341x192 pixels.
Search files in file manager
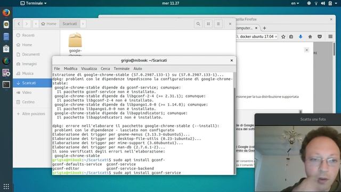click(x=198, y=23)
